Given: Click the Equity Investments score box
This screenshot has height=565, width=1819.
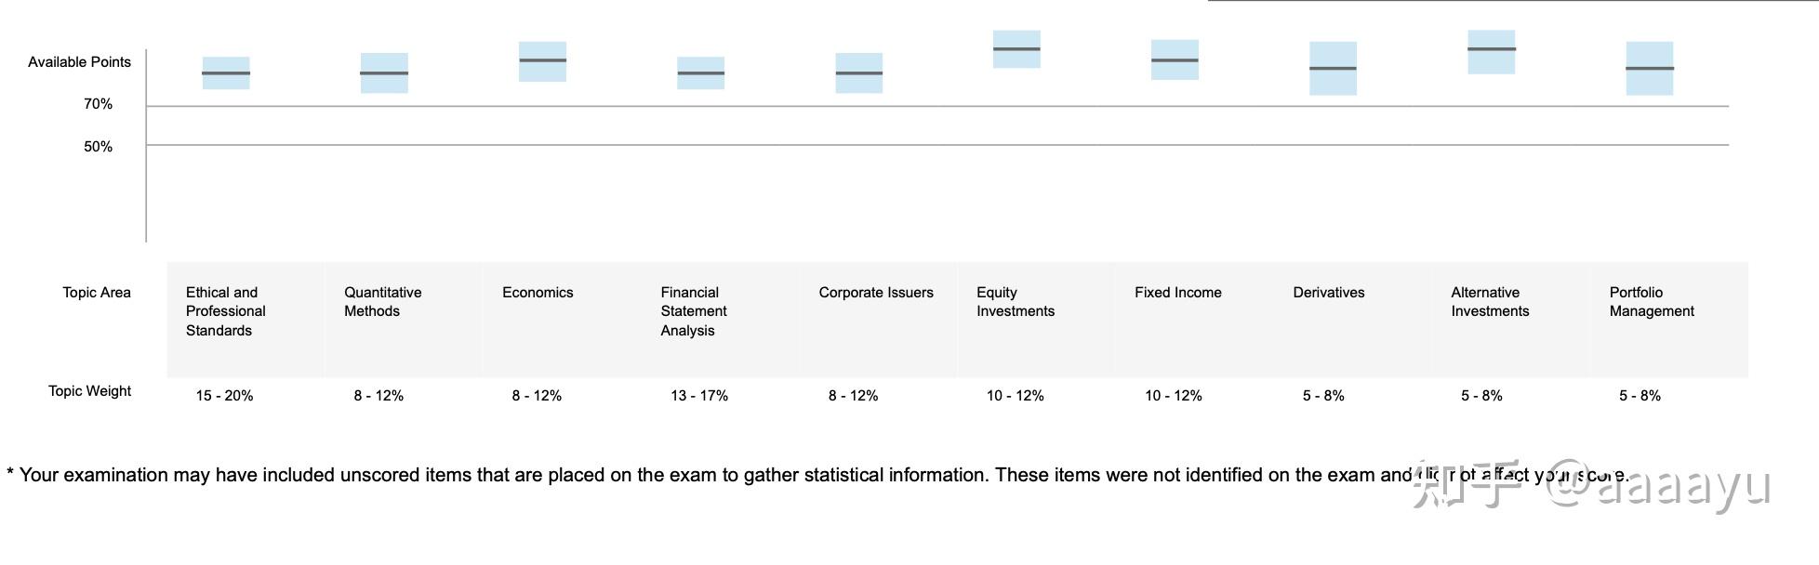Looking at the screenshot, I should [1016, 49].
